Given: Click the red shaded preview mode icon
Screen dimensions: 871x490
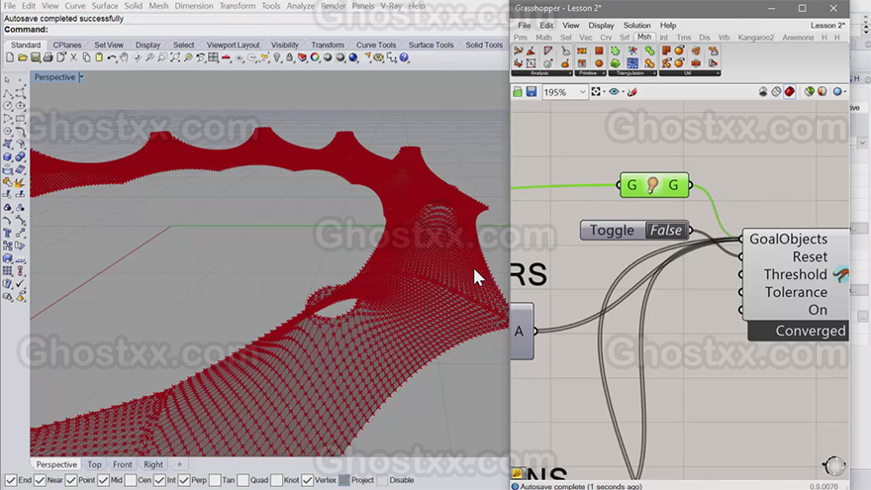Looking at the screenshot, I should coord(790,92).
